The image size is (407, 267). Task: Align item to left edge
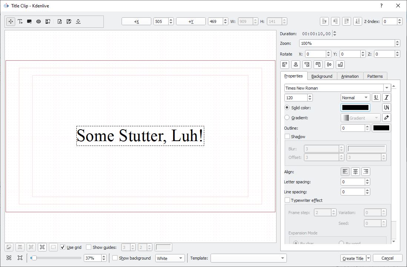point(285,64)
